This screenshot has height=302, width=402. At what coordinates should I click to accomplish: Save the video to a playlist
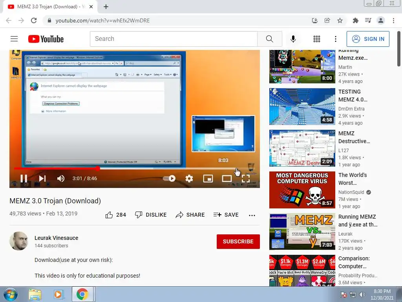point(226,215)
